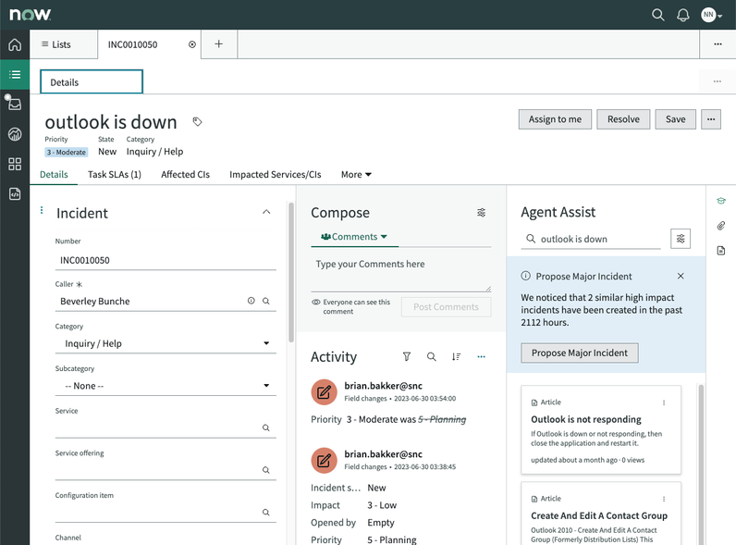Viewport: 736px width, 545px height.
Task: Open Compose settings sliders icon
Action: 481,213
